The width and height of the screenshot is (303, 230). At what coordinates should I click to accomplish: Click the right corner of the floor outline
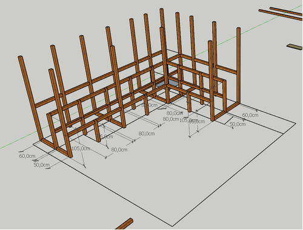[296, 123]
